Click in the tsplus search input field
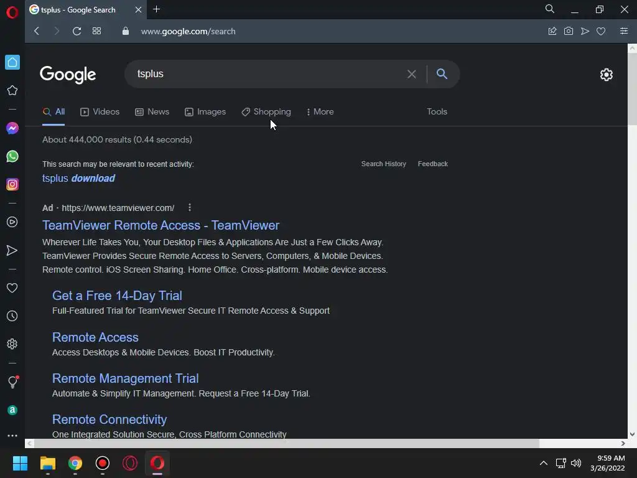Image resolution: width=637 pixels, height=478 pixels. pos(268,74)
